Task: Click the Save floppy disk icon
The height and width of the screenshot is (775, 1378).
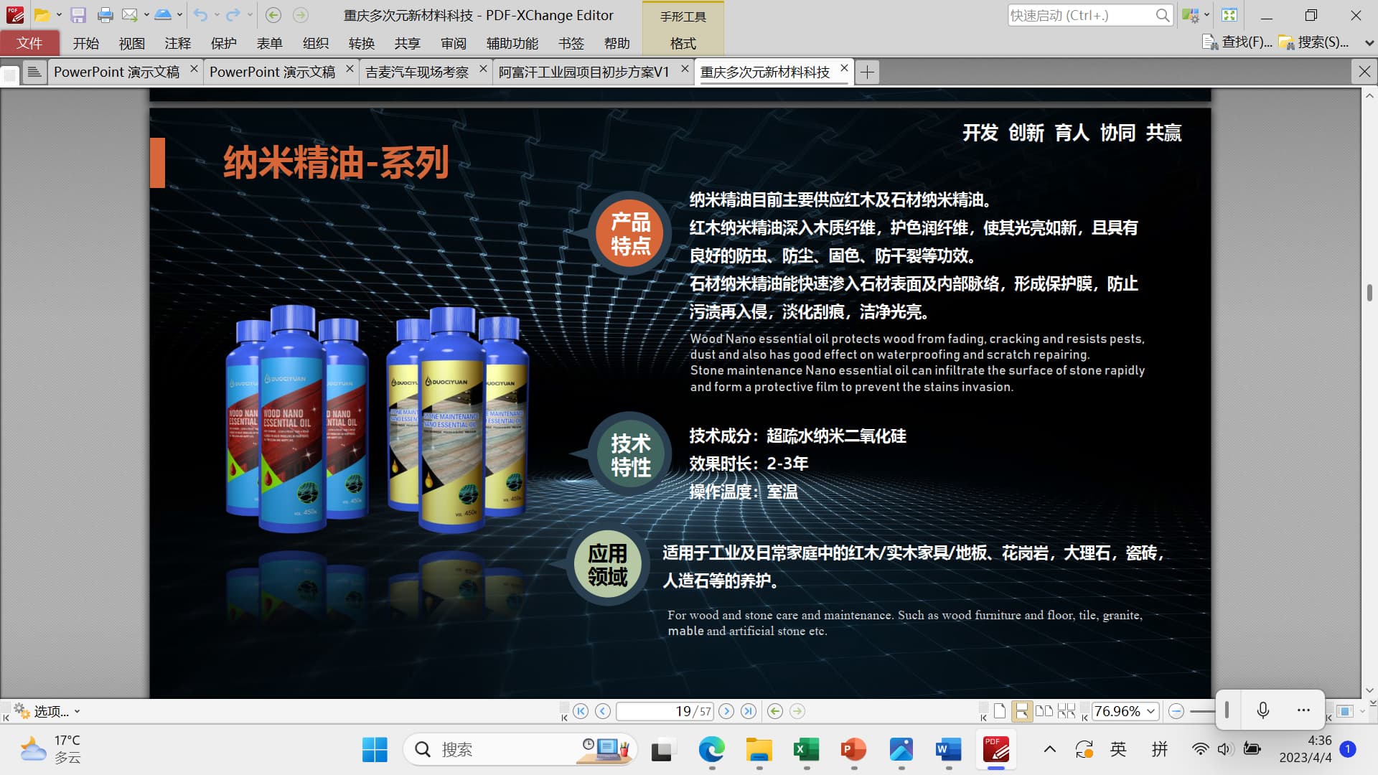Action: 78,15
